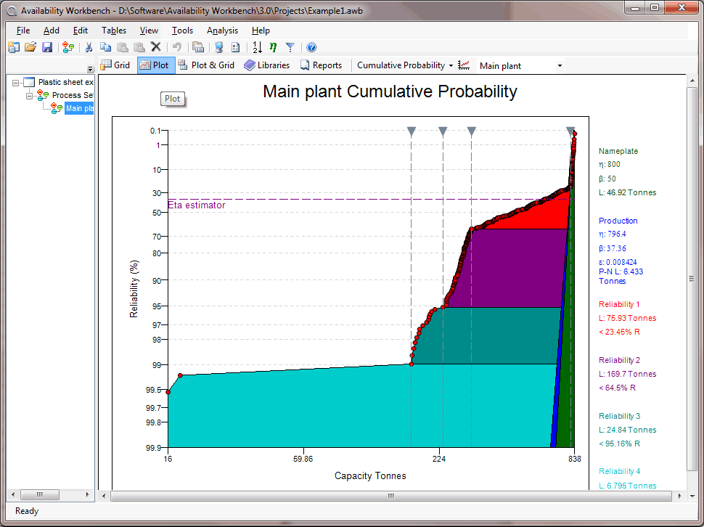The height and width of the screenshot is (527, 704).
Task: Click the Undo arrow icon
Action: coord(176,46)
